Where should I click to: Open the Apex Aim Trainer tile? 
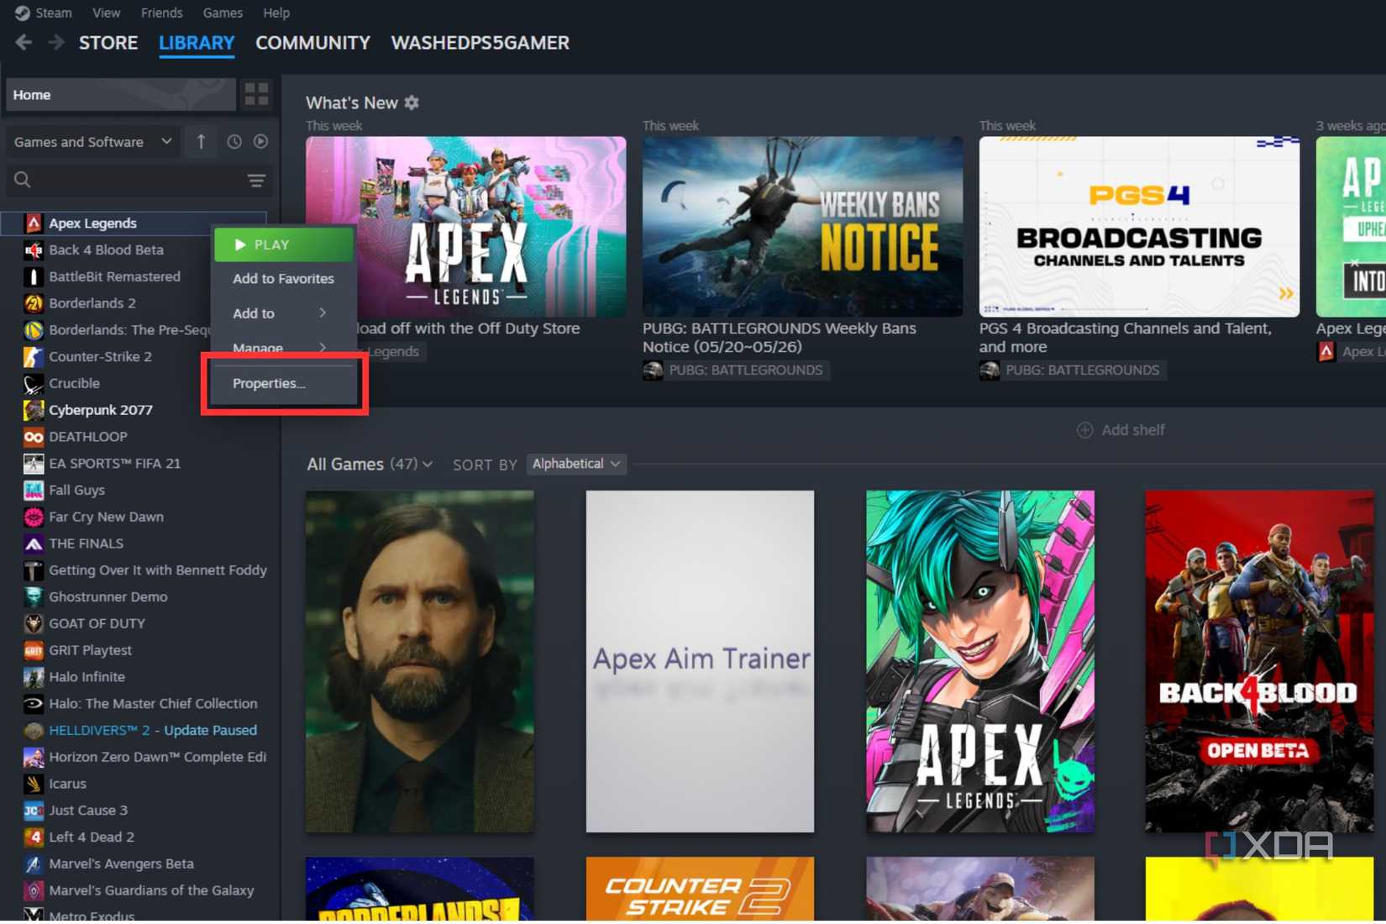(700, 662)
